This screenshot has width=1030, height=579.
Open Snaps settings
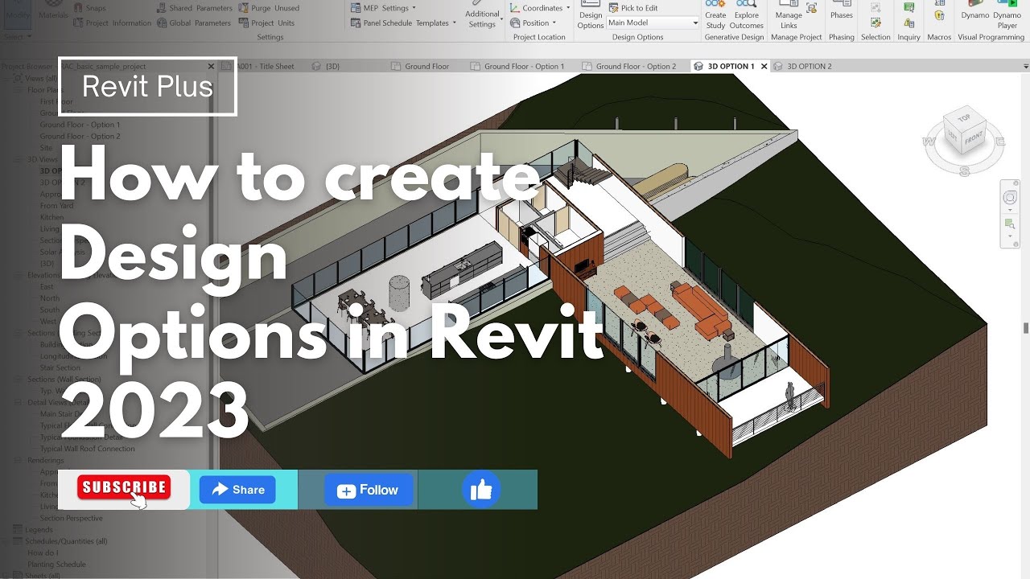(x=89, y=8)
